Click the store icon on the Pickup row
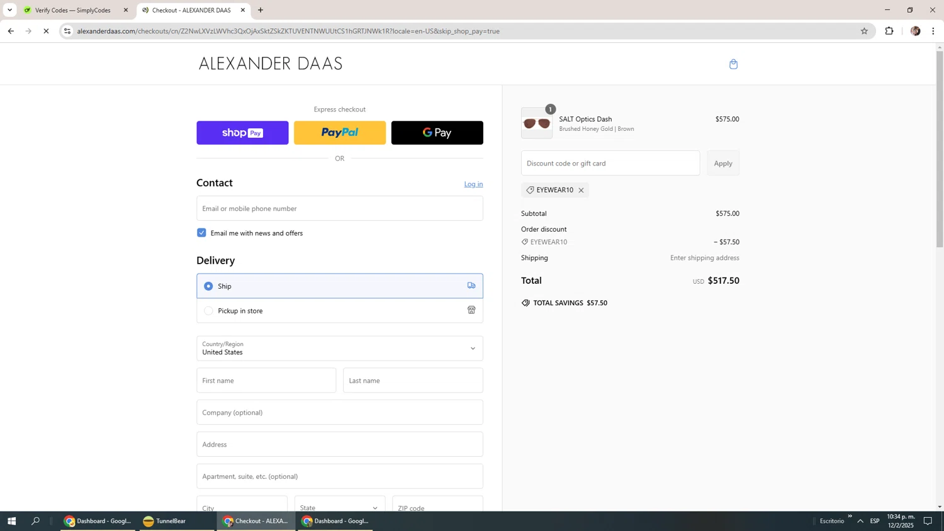944x531 pixels. 471,310
